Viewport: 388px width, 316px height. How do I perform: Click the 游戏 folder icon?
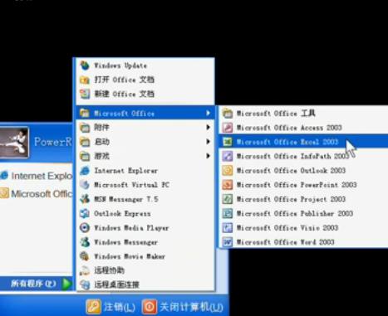tap(85, 156)
